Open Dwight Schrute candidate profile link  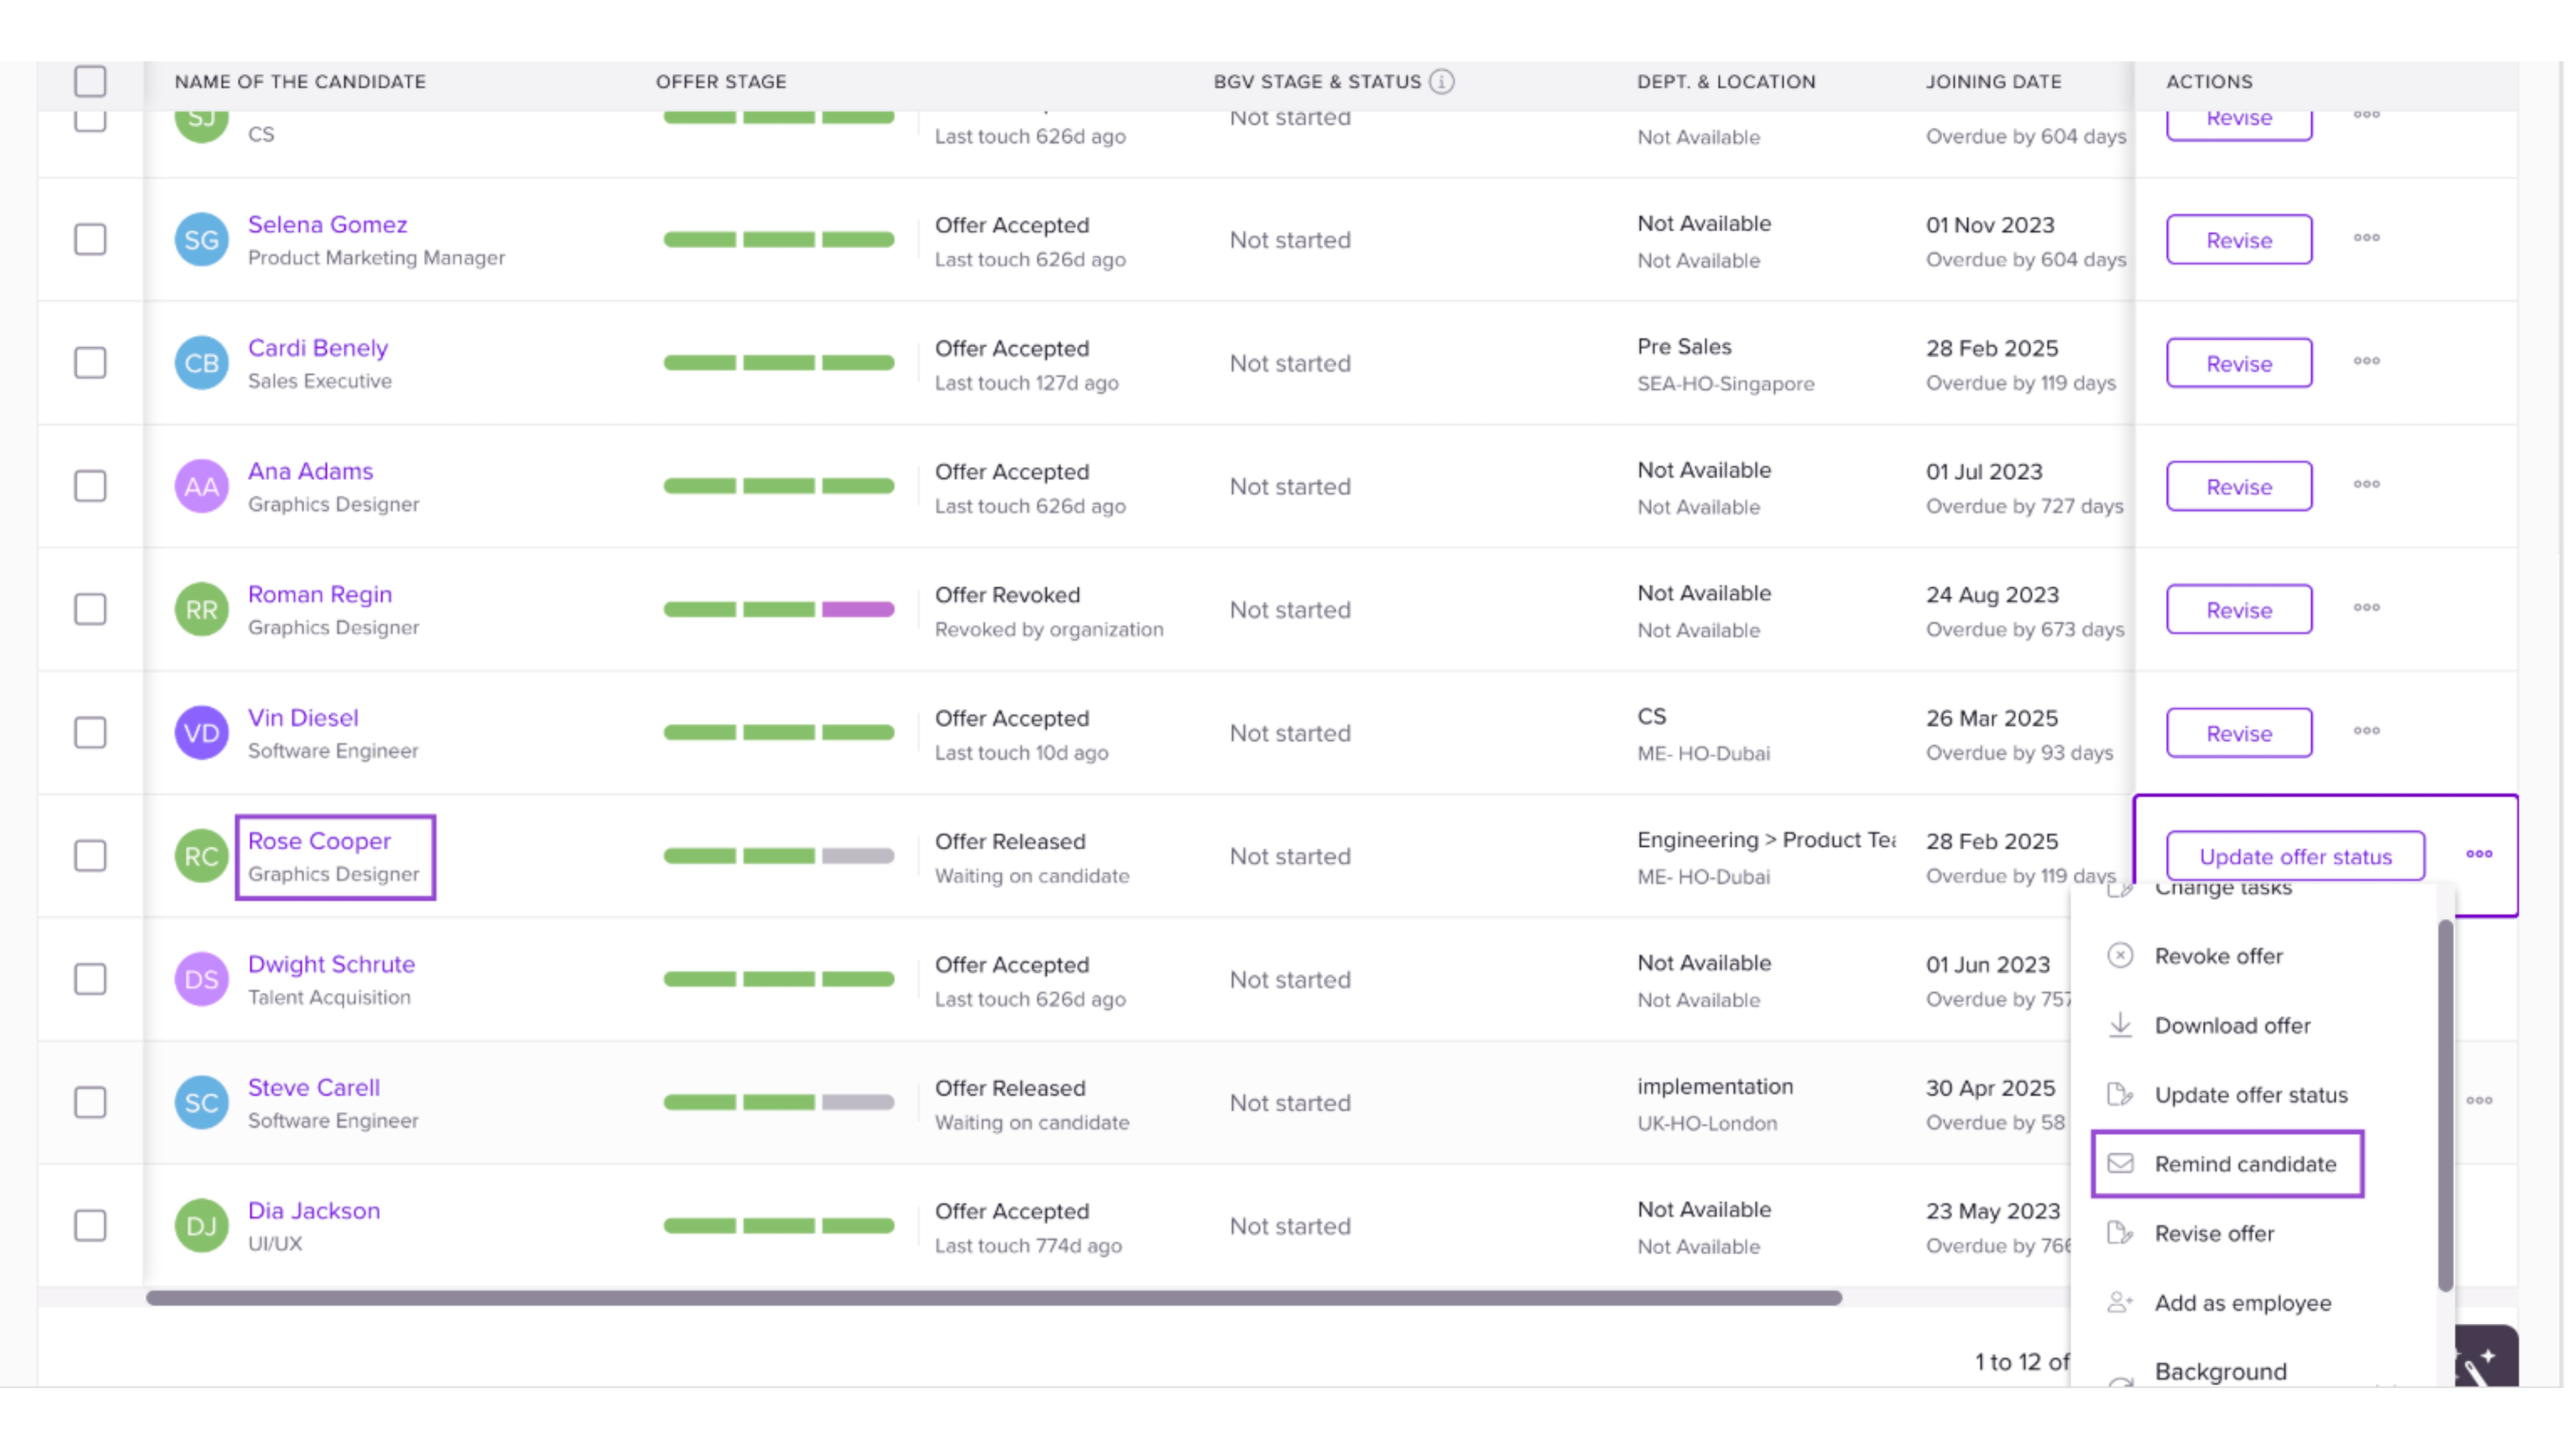point(331,964)
